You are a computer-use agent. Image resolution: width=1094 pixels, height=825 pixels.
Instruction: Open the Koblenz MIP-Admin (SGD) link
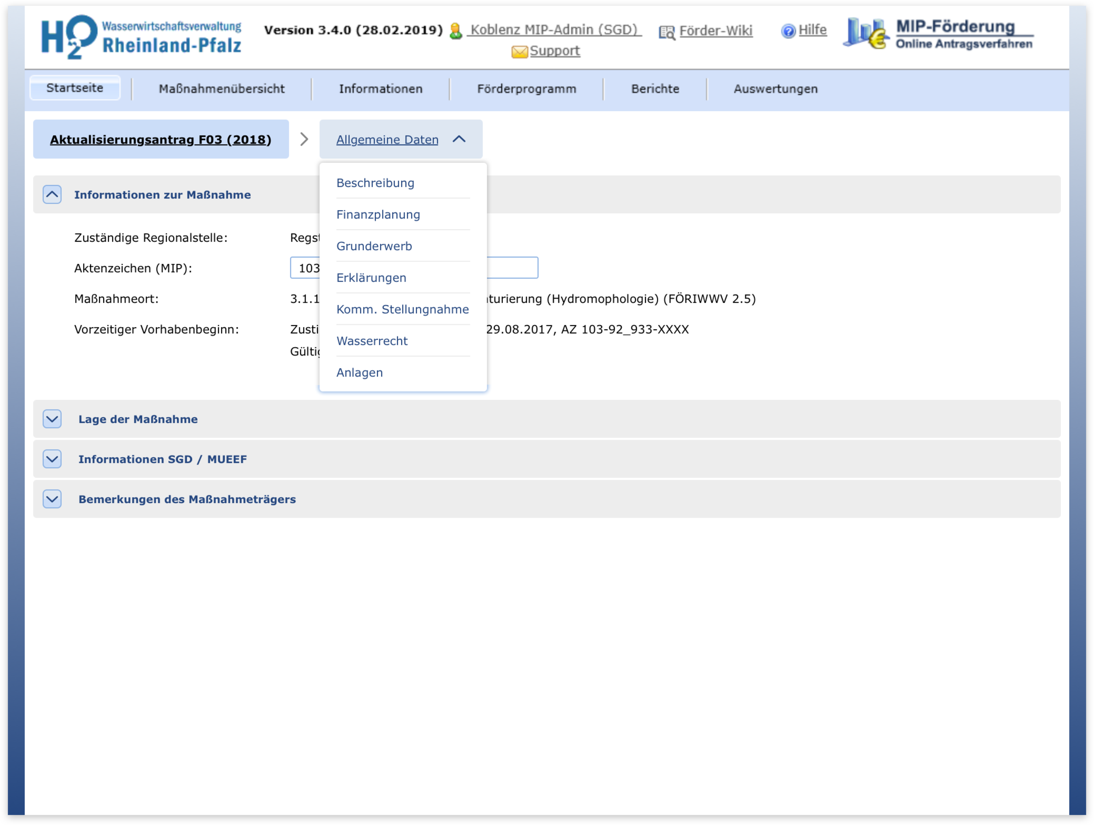[x=554, y=30]
